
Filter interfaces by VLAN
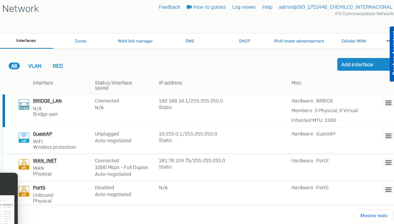click(x=35, y=66)
